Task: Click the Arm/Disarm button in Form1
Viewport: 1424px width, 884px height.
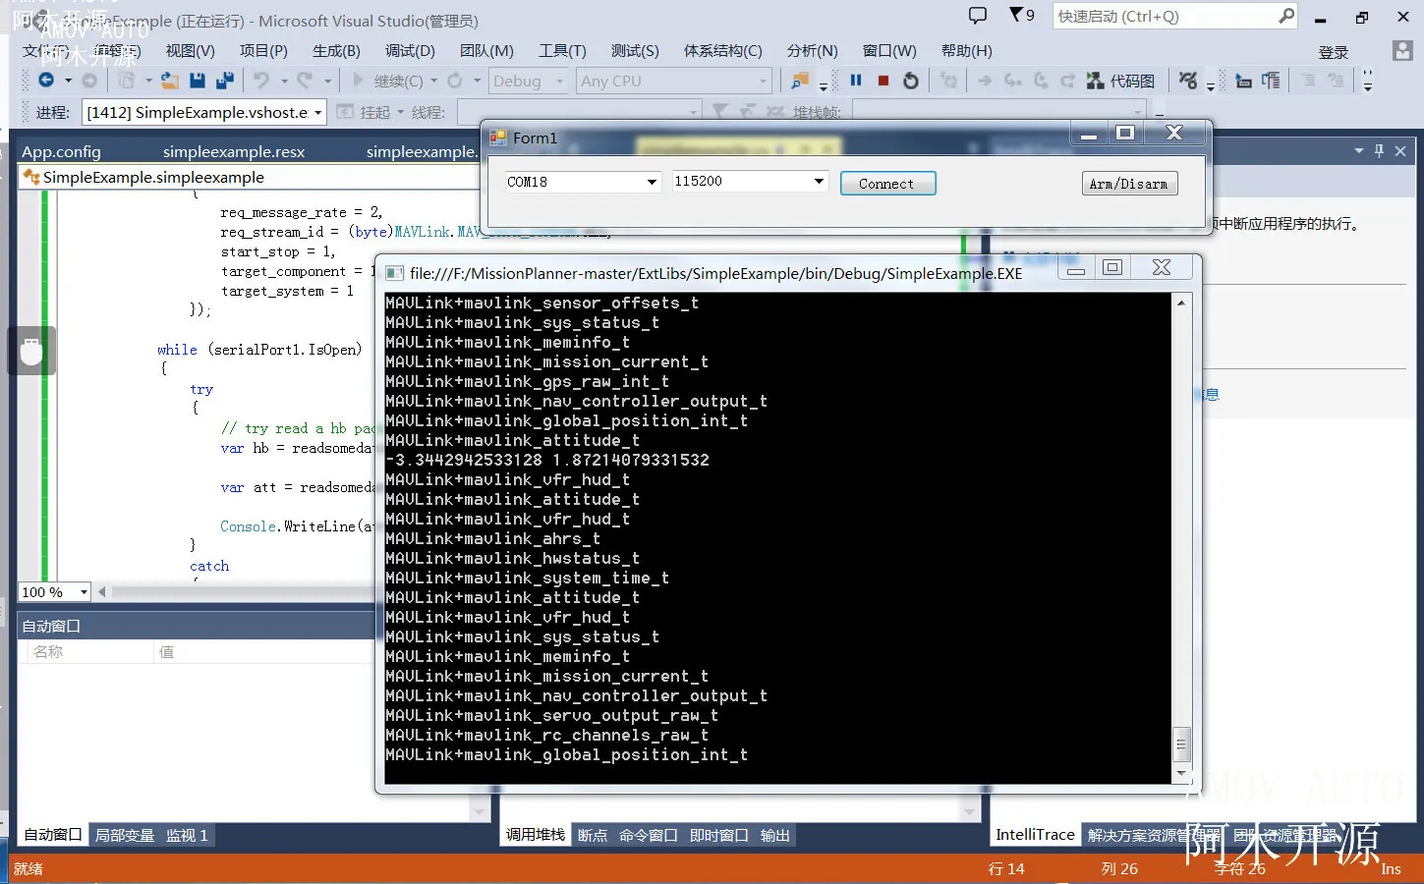Action: pos(1128,184)
